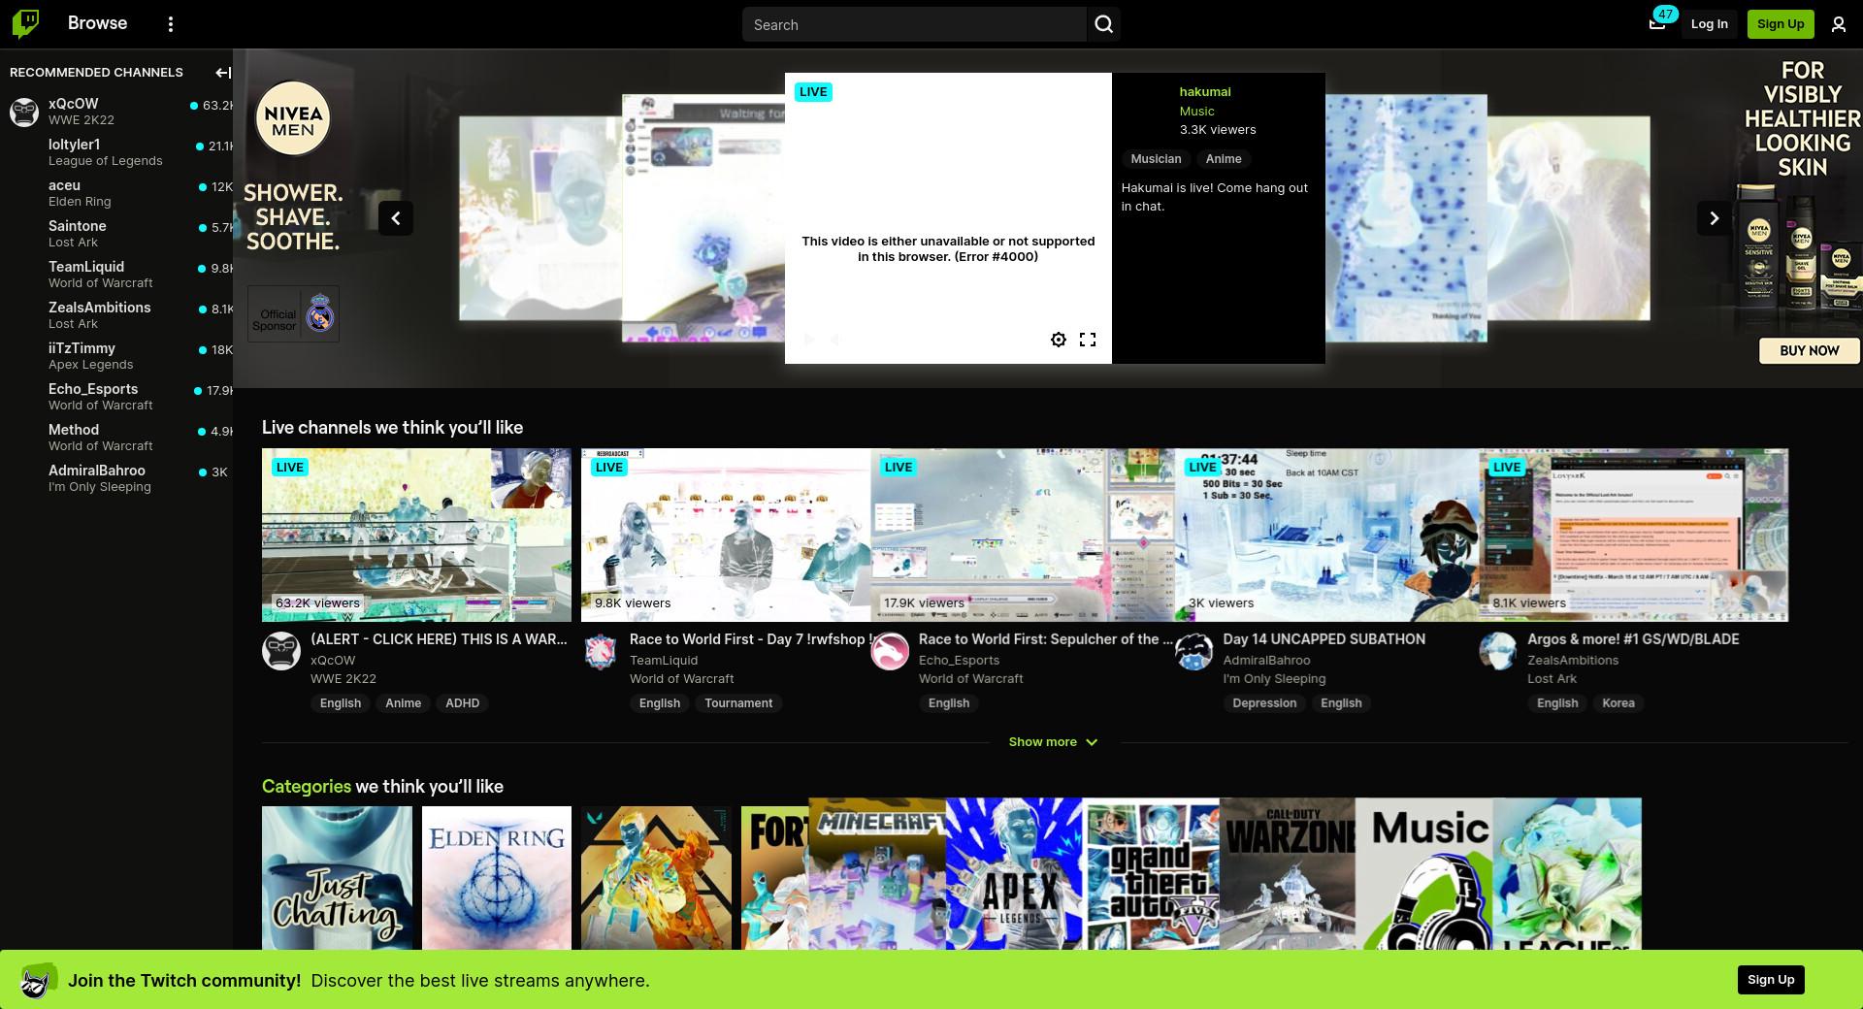Open Echo_Esports stream thumbnail
Screen dimensions: 1863x1009
pyautogui.click(x=1023, y=535)
